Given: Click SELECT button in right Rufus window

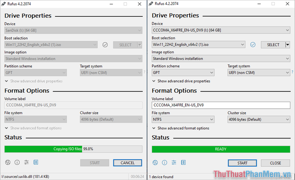Looking at the screenshot, I should 273,45.
